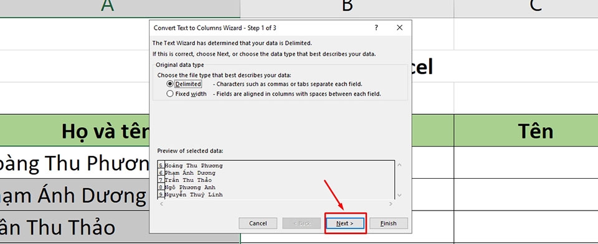598x244 pixels.
Task: Click the 'Tên' header cell
Action: pyautogui.click(x=526, y=130)
